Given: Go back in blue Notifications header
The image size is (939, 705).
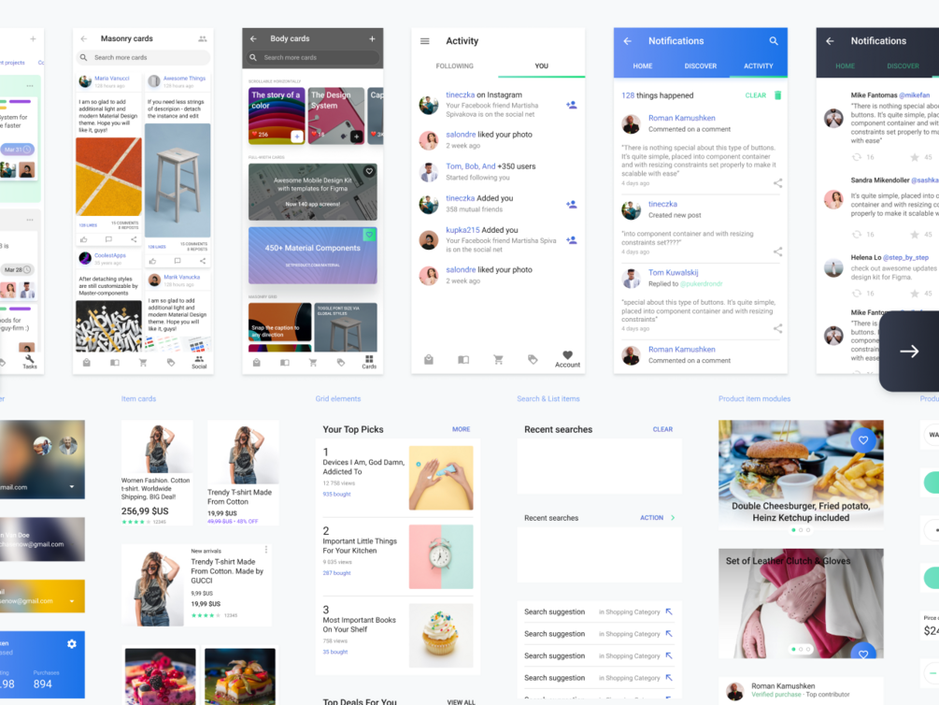Looking at the screenshot, I should (627, 41).
